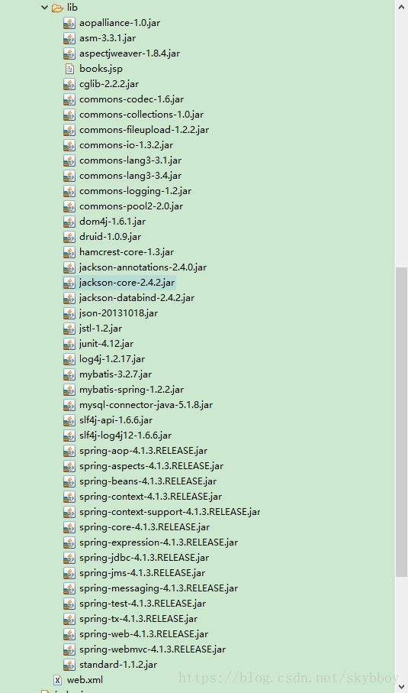Click jar icon of jackson-databind-2.4.2.jar
Screen dimensions: 408x693
tap(69, 298)
